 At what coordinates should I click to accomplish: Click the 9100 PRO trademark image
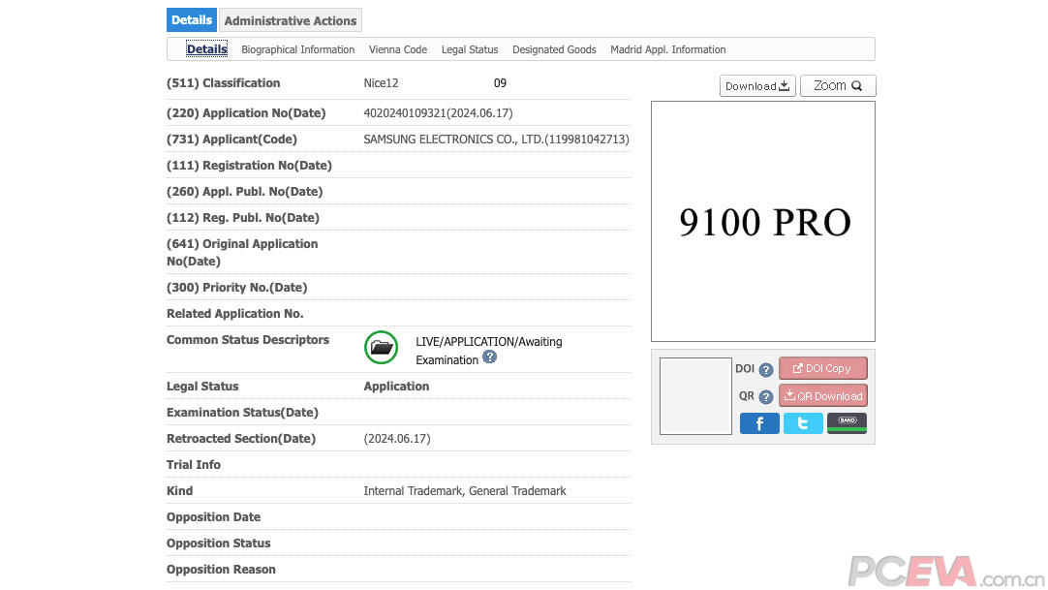(763, 222)
